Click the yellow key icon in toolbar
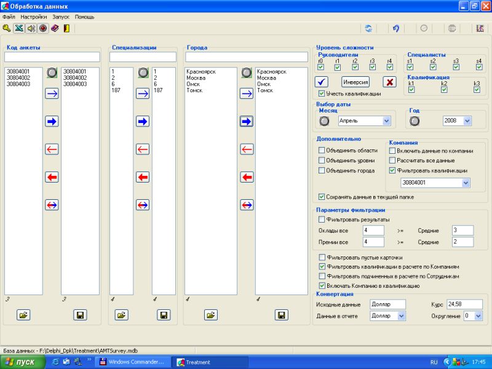This screenshot has height=369, width=492. (7, 28)
